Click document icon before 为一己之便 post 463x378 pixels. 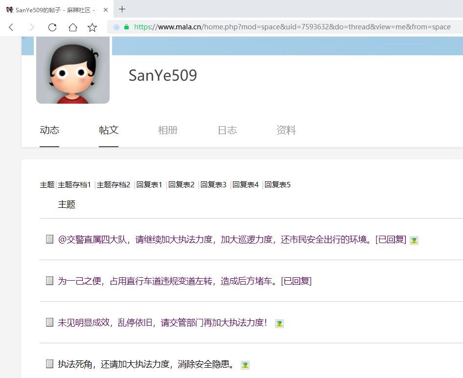49,281
